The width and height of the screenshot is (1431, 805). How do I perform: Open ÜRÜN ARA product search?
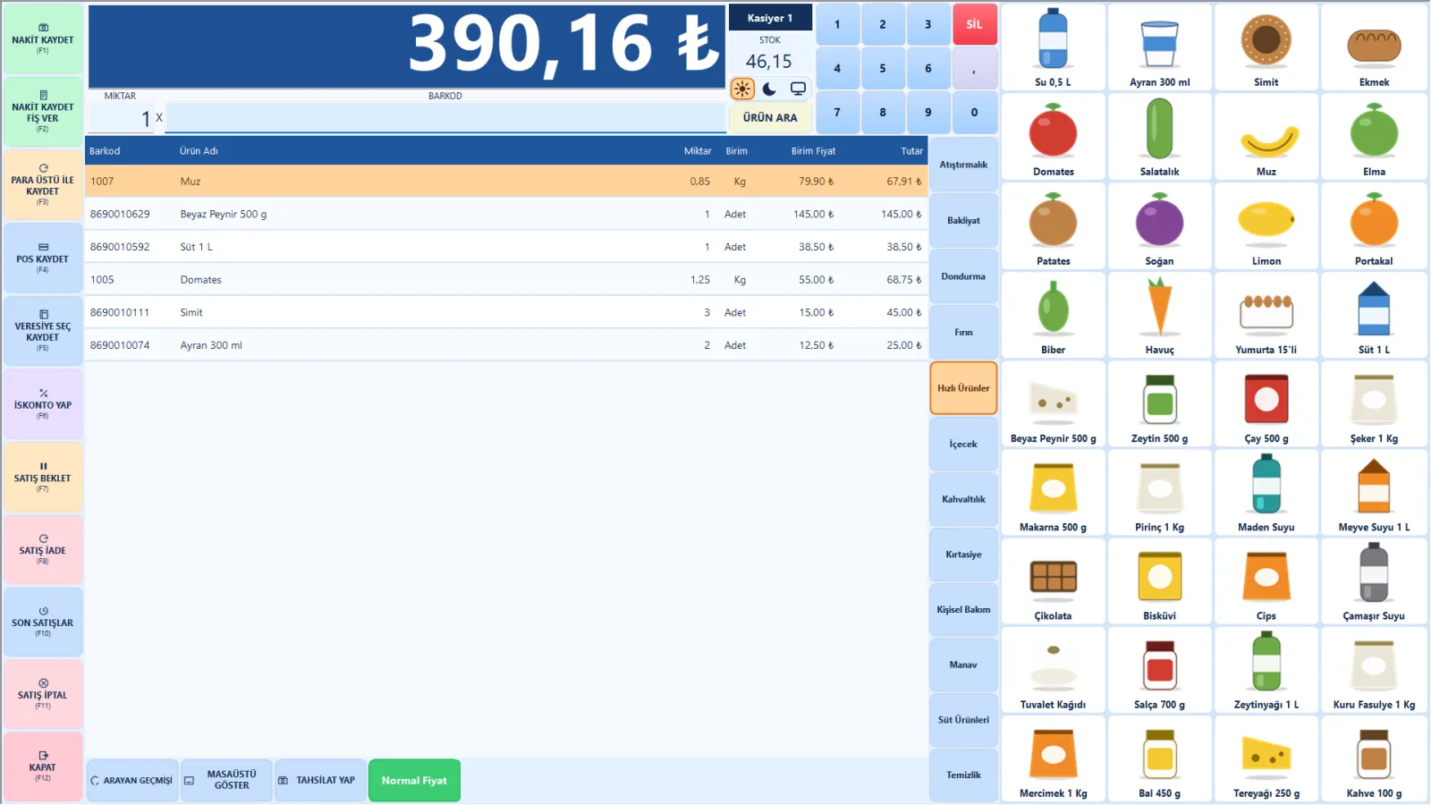point(769,117)
